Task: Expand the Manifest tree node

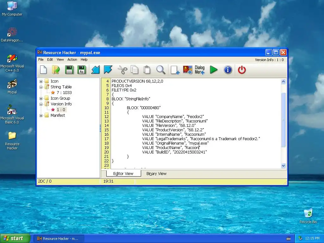Action: coord(41,115)
